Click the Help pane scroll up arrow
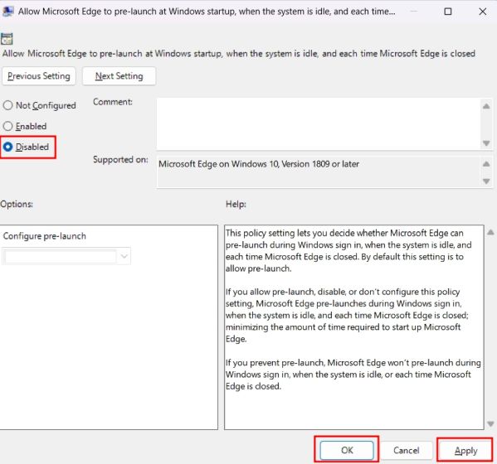The image size is (497, 464). pyautogui.click(x=490, y=232)
